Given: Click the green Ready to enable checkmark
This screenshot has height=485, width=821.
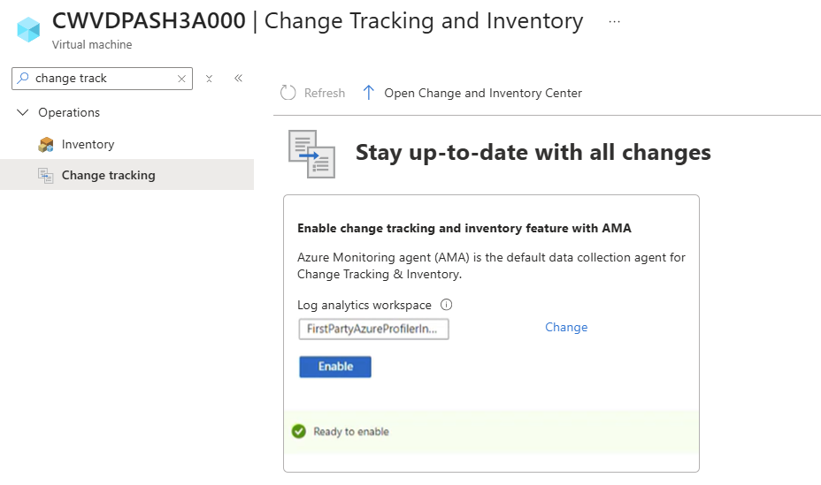Looking at the screenshot, I should 299,432.
